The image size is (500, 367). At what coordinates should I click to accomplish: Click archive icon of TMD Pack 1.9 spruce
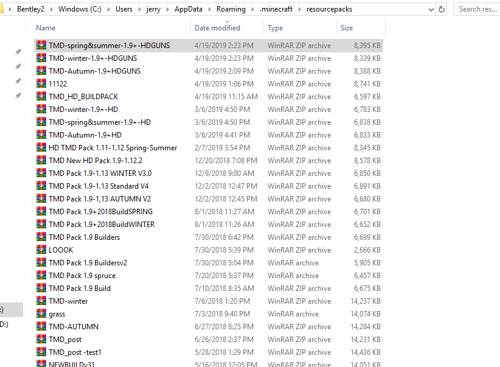pyautogui.click(x=41, y=275)
